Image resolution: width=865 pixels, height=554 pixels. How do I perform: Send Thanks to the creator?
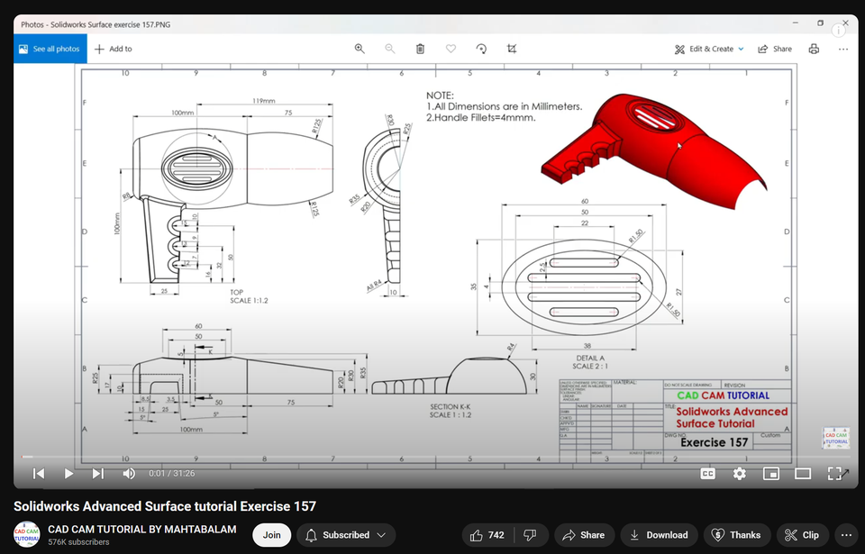coord(736,534)
